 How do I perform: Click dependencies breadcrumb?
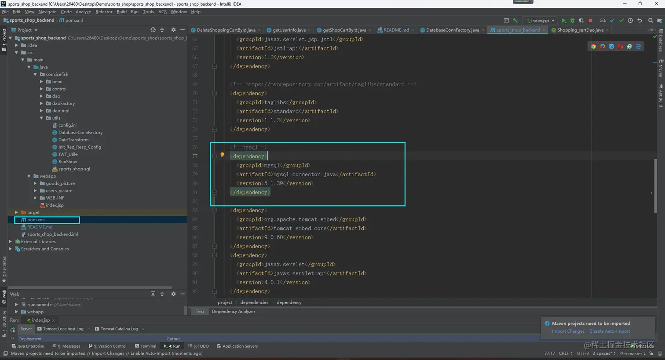point(254,302)
